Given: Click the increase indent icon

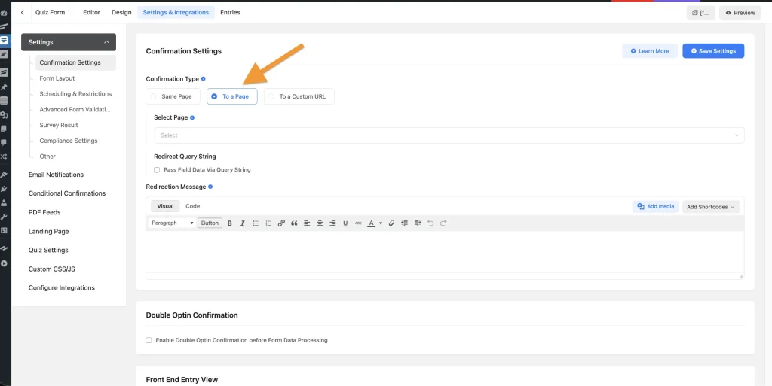Looking at the screenshot, I should point(418,223).
